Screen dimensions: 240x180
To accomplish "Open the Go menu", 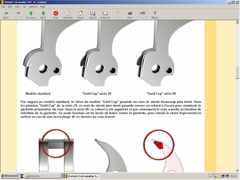I will [24, 6].
